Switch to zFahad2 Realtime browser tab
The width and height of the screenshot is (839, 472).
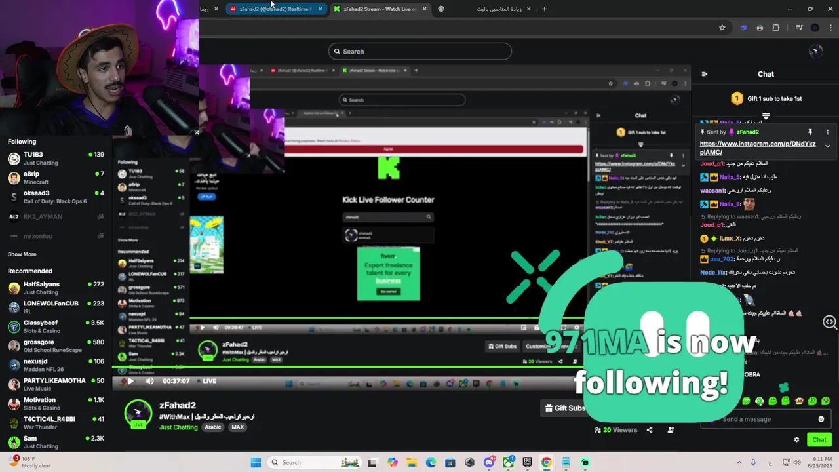275,9
